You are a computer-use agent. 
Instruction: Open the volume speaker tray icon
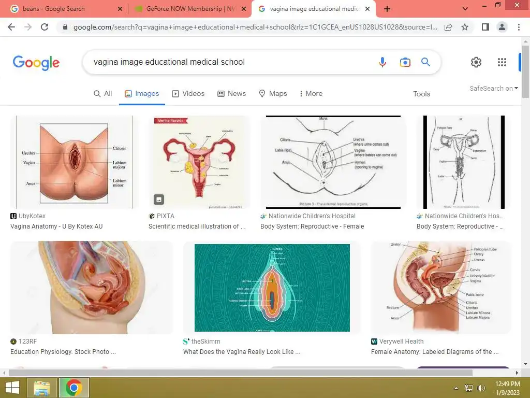[x=481, y=388]
